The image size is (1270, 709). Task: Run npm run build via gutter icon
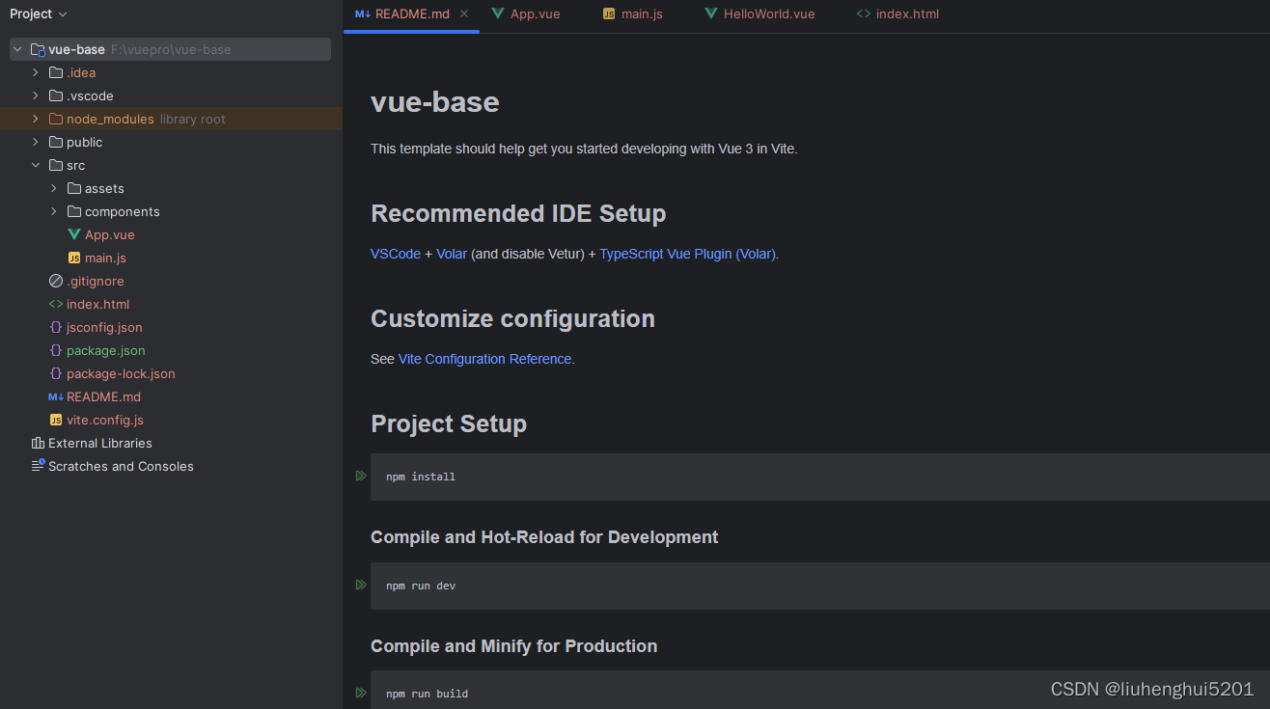(361, 693)
